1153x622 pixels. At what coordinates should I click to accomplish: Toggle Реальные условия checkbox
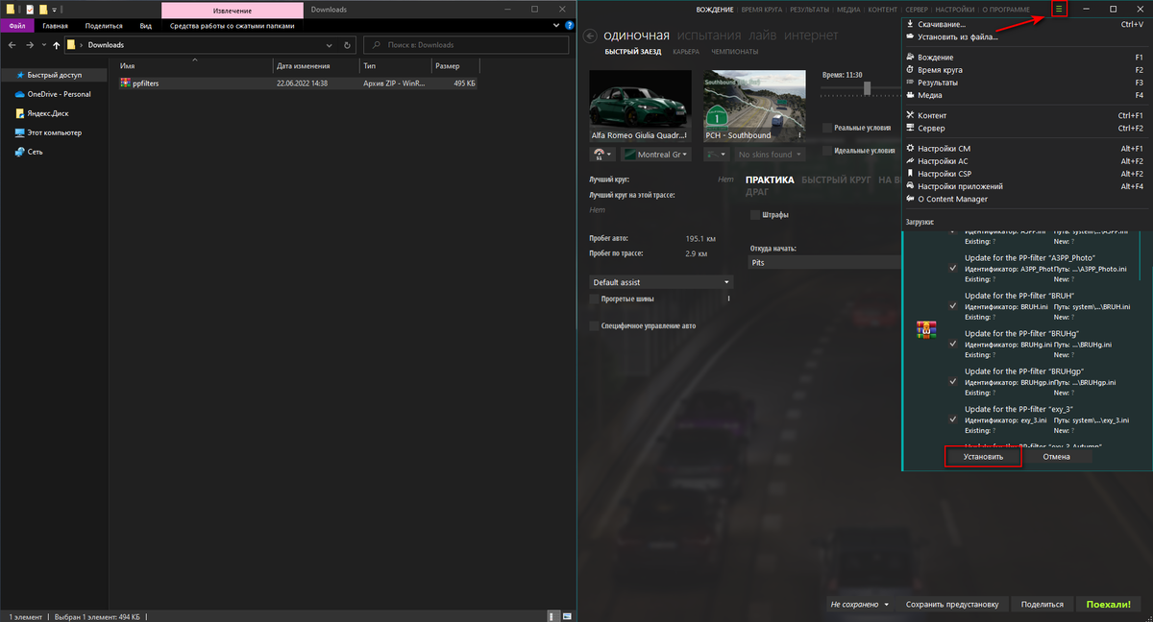pos(827,128)
